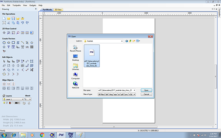This screenshot has width=221, height=138.
Task: Toggle the layer visibility checkbox
Action: pos(7,103)
